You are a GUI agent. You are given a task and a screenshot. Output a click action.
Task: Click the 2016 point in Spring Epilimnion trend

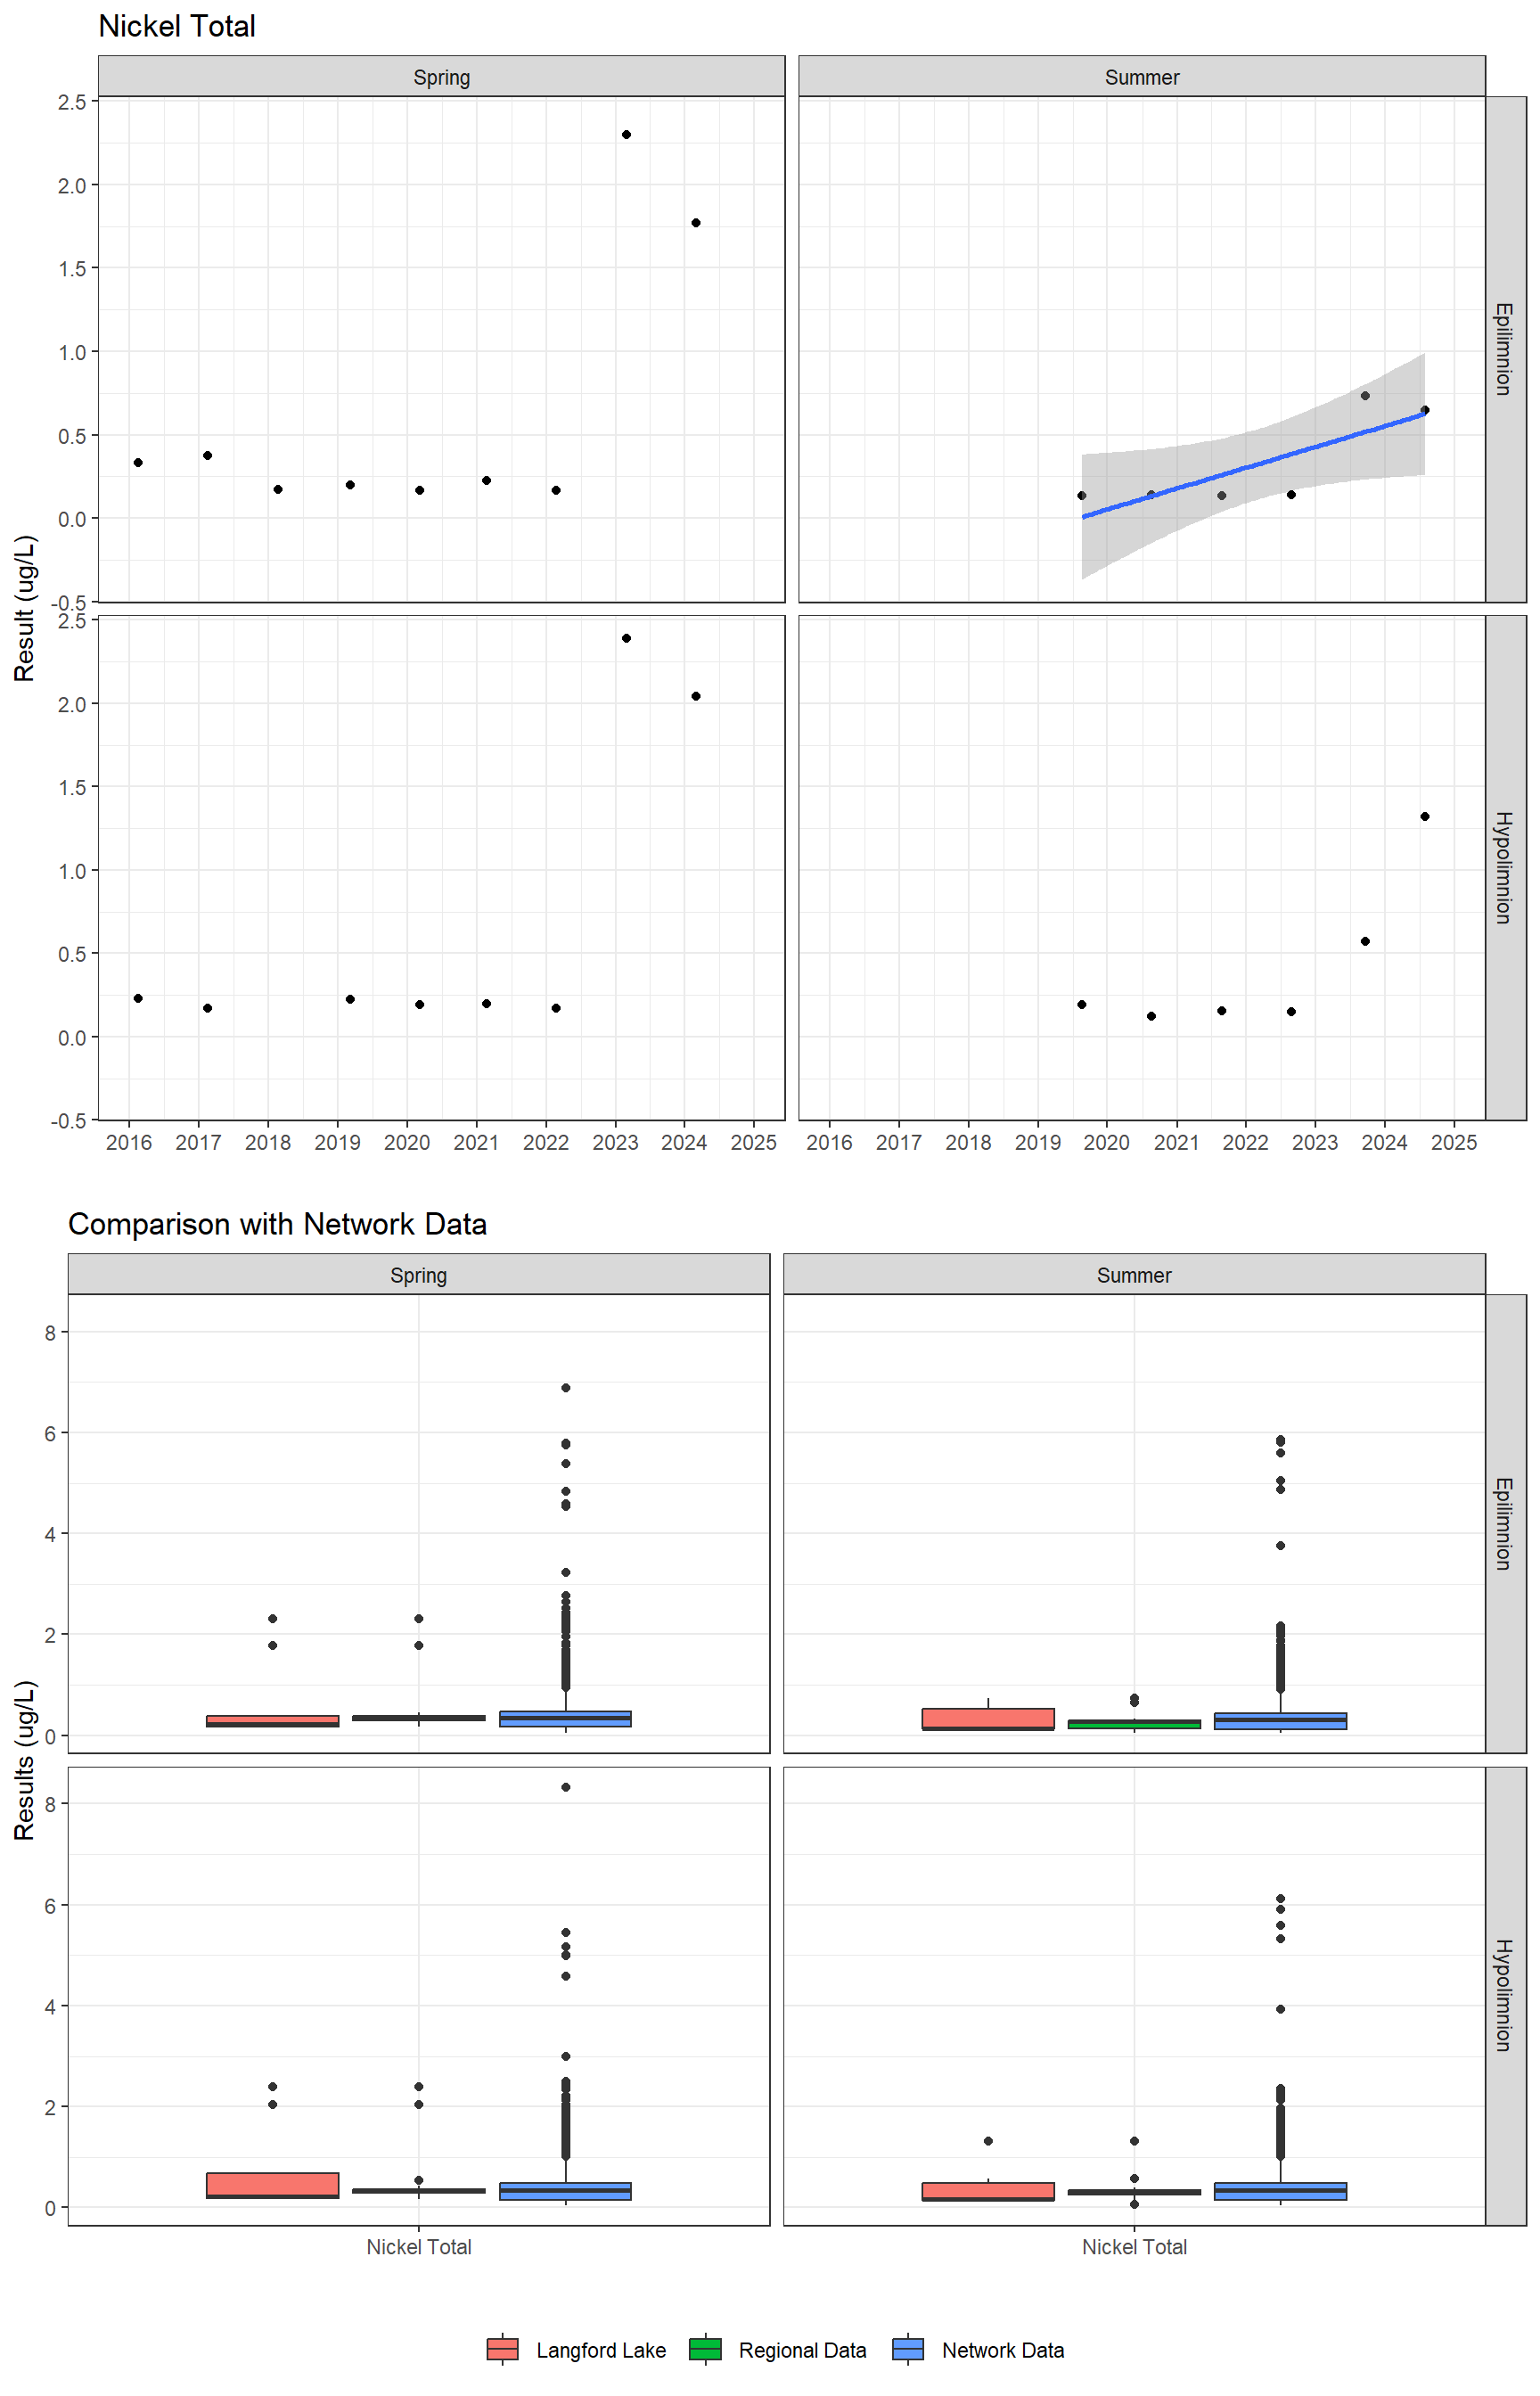tap(138, 463)
